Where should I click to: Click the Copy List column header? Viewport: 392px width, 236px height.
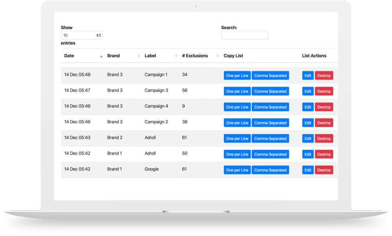point(233,56)
